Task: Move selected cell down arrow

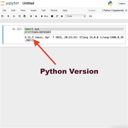Action: coord(36,16)
